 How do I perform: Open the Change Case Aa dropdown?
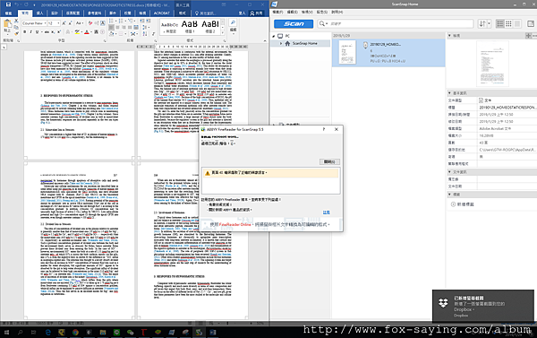click(79, 23)
